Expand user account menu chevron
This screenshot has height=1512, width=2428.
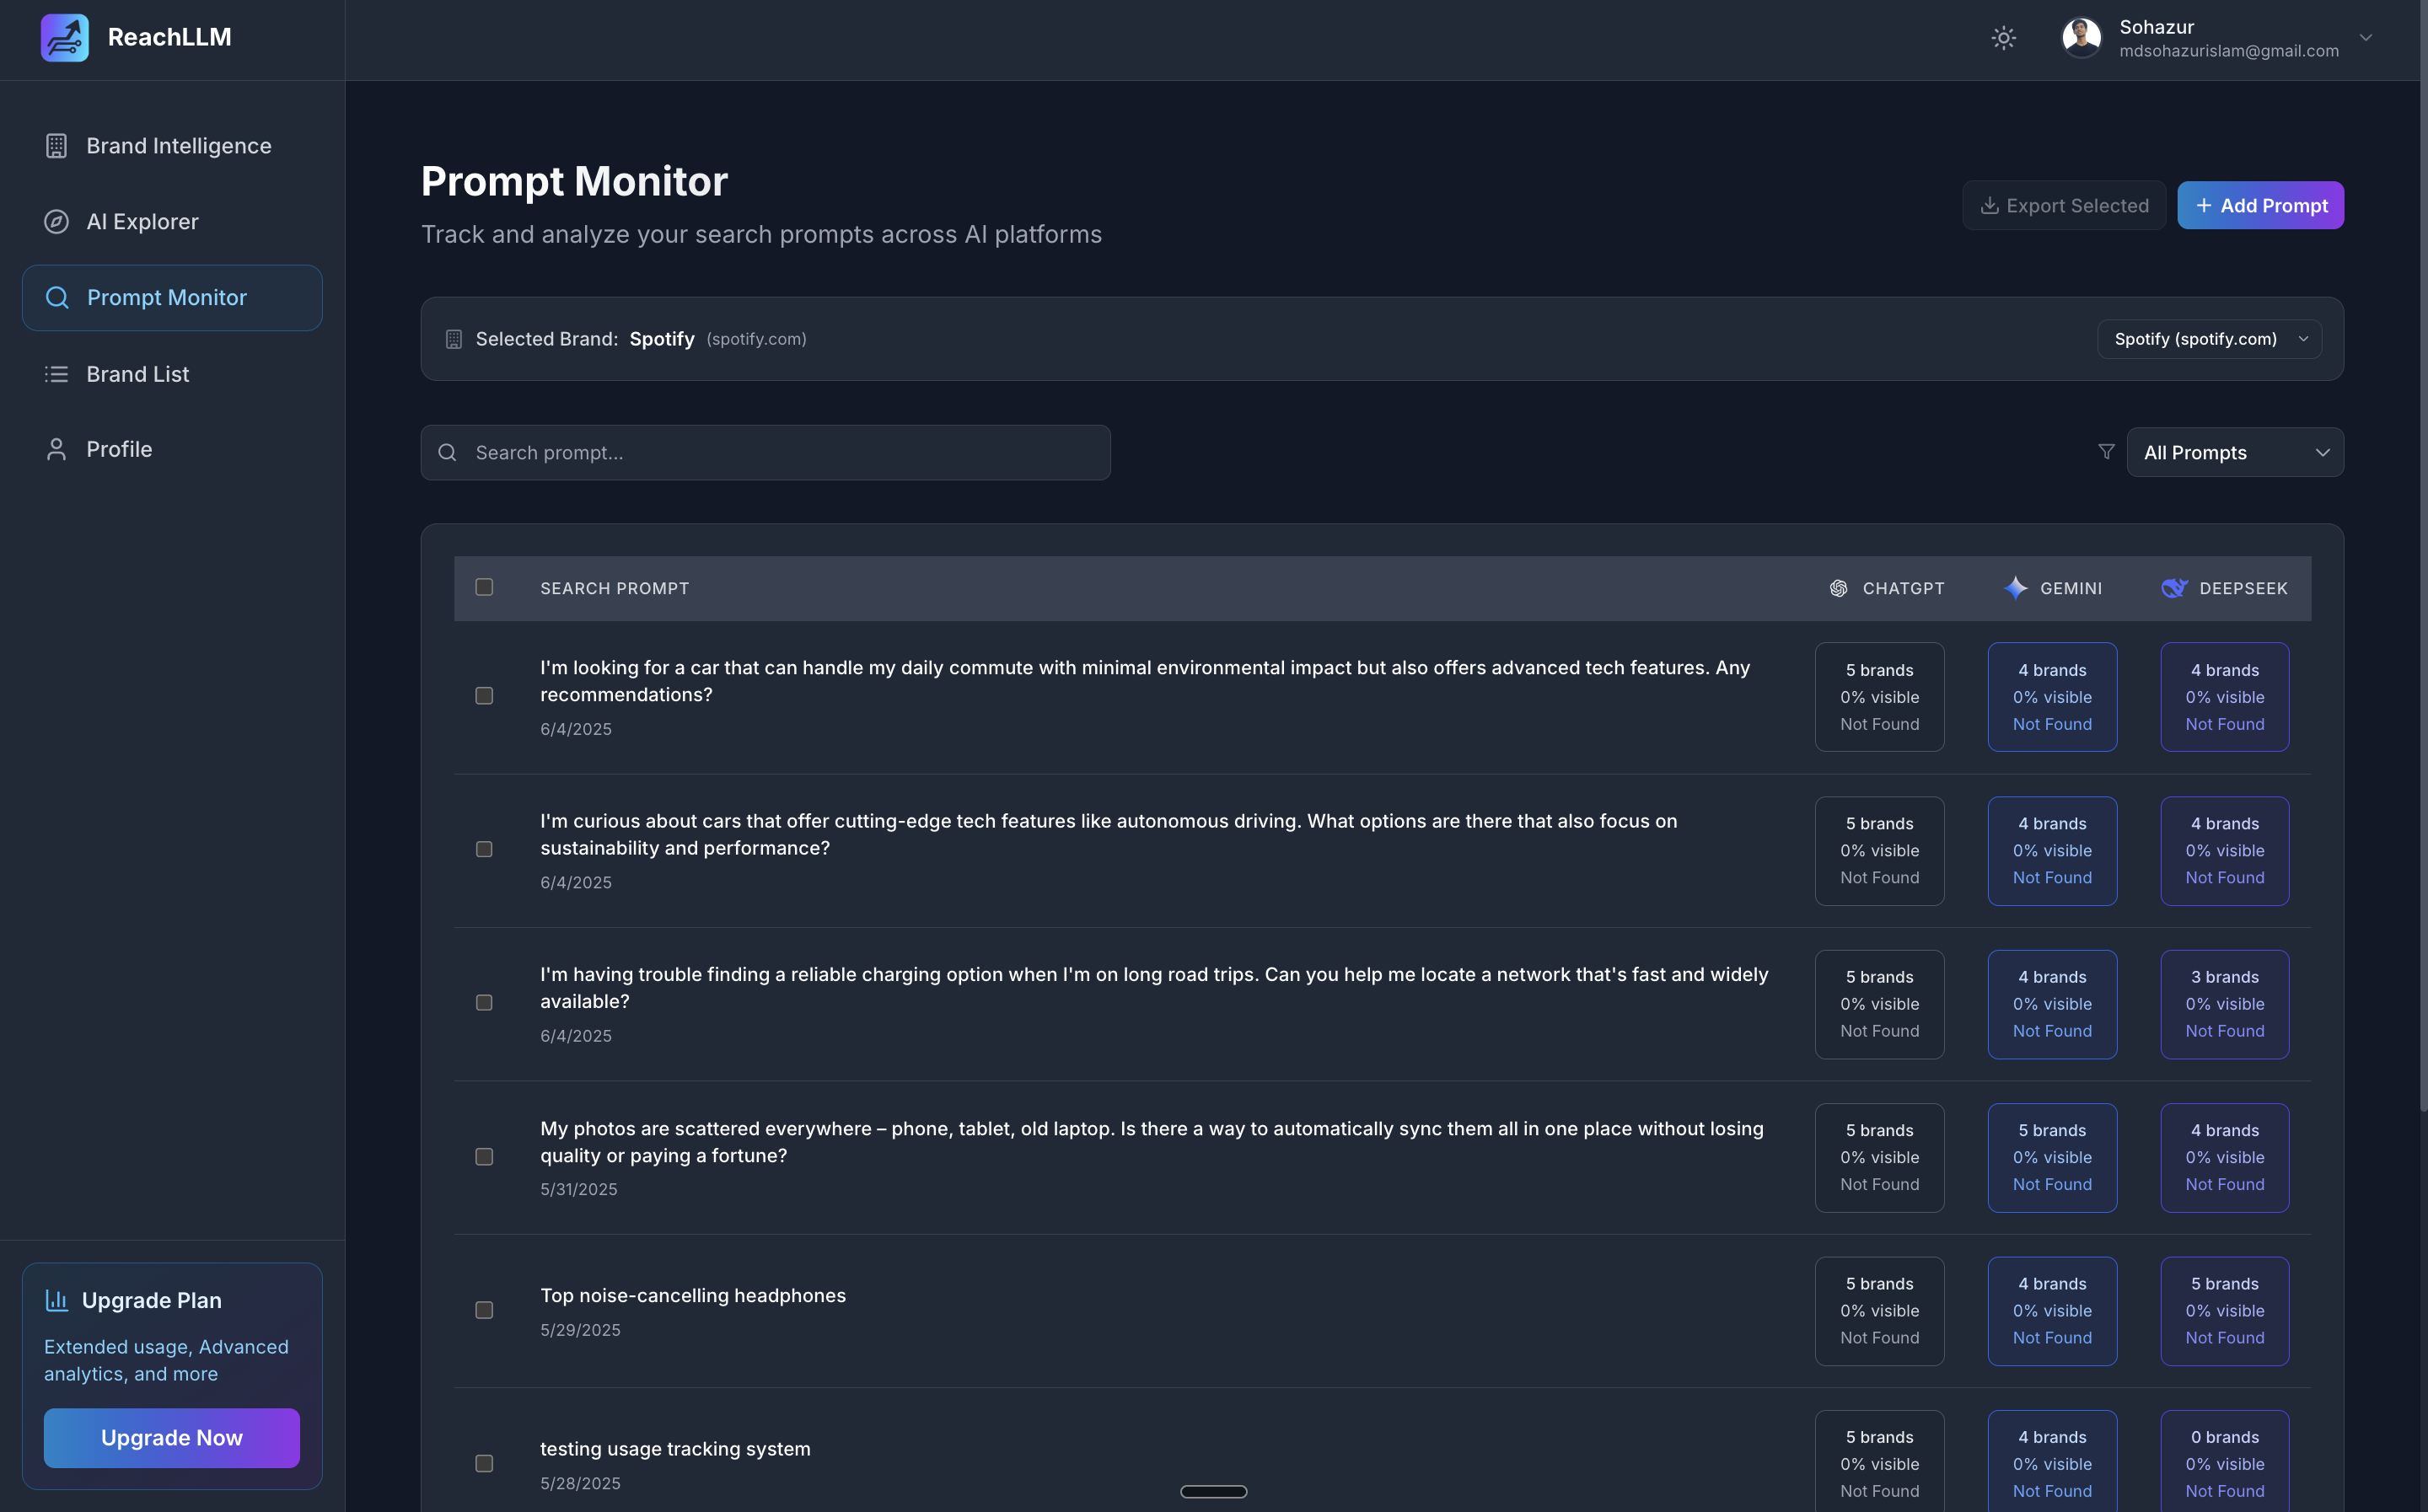pos(2366,38)
